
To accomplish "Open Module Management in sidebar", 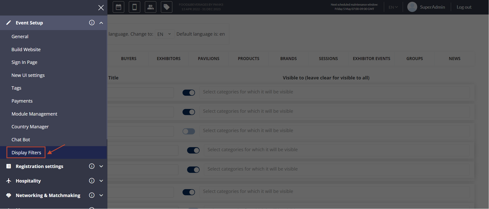I will pyautogui.click(x=34, y=114).
